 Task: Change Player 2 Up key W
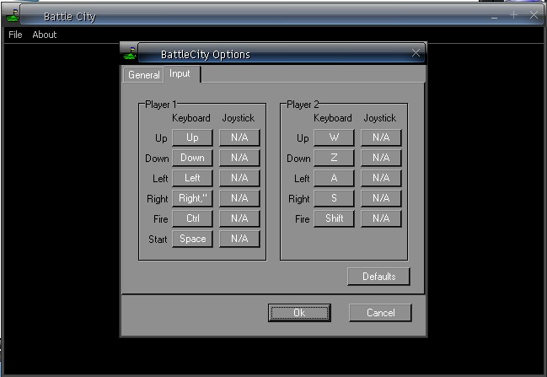(x=334, y=137)
